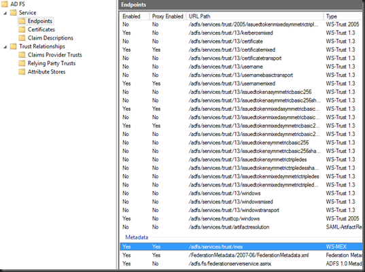Open Claim Descriptions node
Image resolution: width=365 pixels, height=272 pixels.
click(50, 37)
